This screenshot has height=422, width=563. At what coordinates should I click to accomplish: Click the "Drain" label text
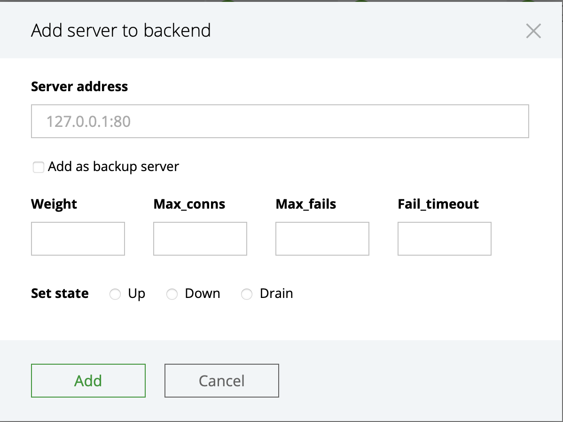[276, 294]
